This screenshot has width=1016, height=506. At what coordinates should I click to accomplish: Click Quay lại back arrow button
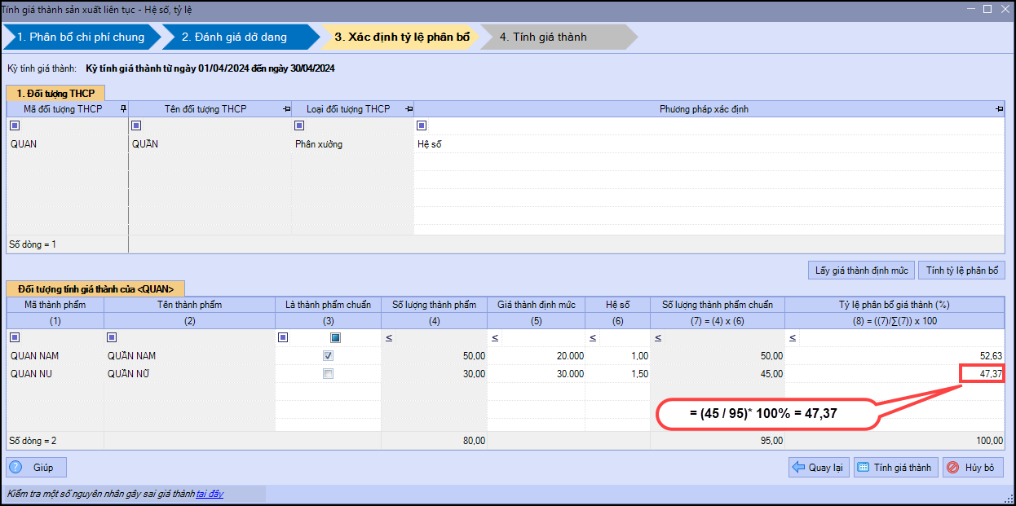[819, 468]
